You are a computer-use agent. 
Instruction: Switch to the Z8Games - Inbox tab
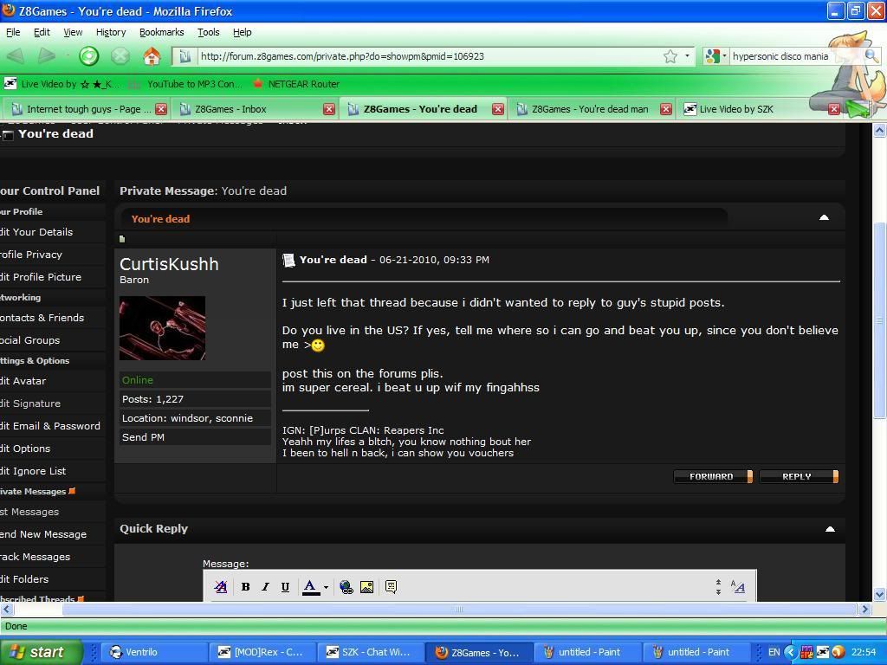click(x=230, y=109)
